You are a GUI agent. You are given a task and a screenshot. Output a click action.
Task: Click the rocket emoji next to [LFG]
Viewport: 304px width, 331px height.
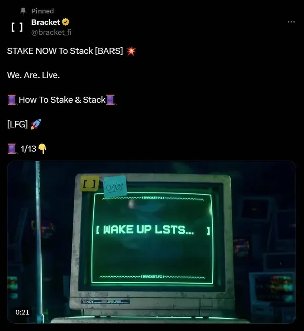(x=36, y=124)
